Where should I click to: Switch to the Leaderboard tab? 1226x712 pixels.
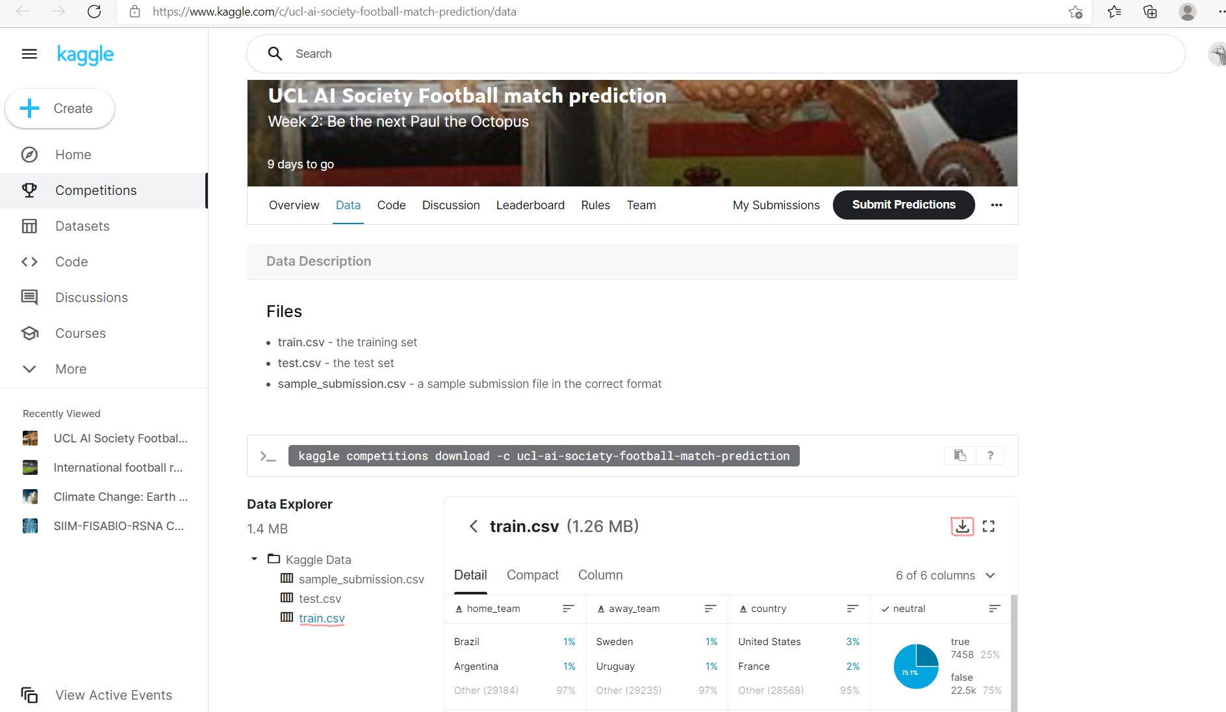tap(530, 205)
